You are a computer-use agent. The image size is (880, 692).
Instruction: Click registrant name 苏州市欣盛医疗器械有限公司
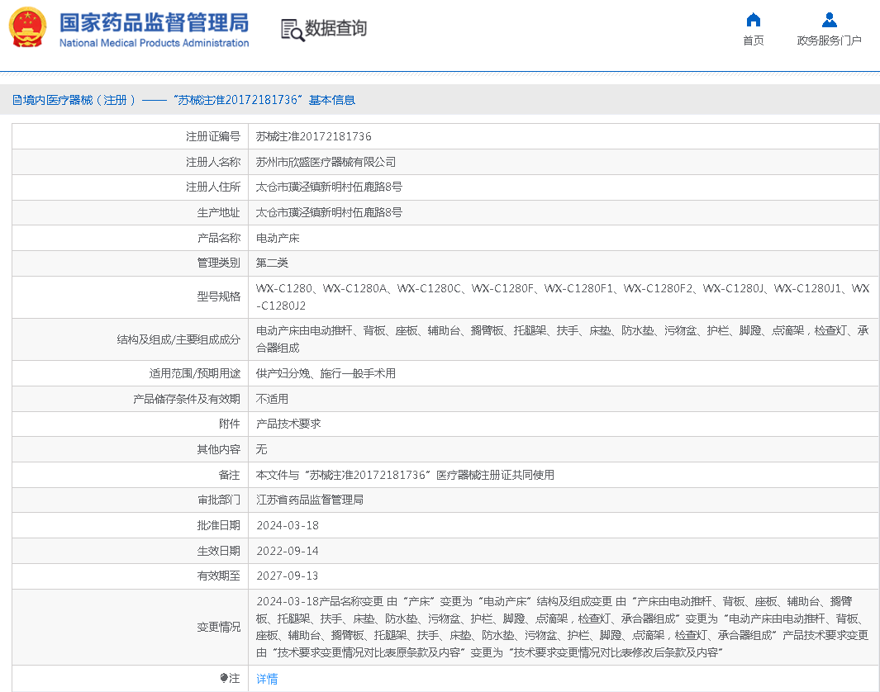click(326, 162)
